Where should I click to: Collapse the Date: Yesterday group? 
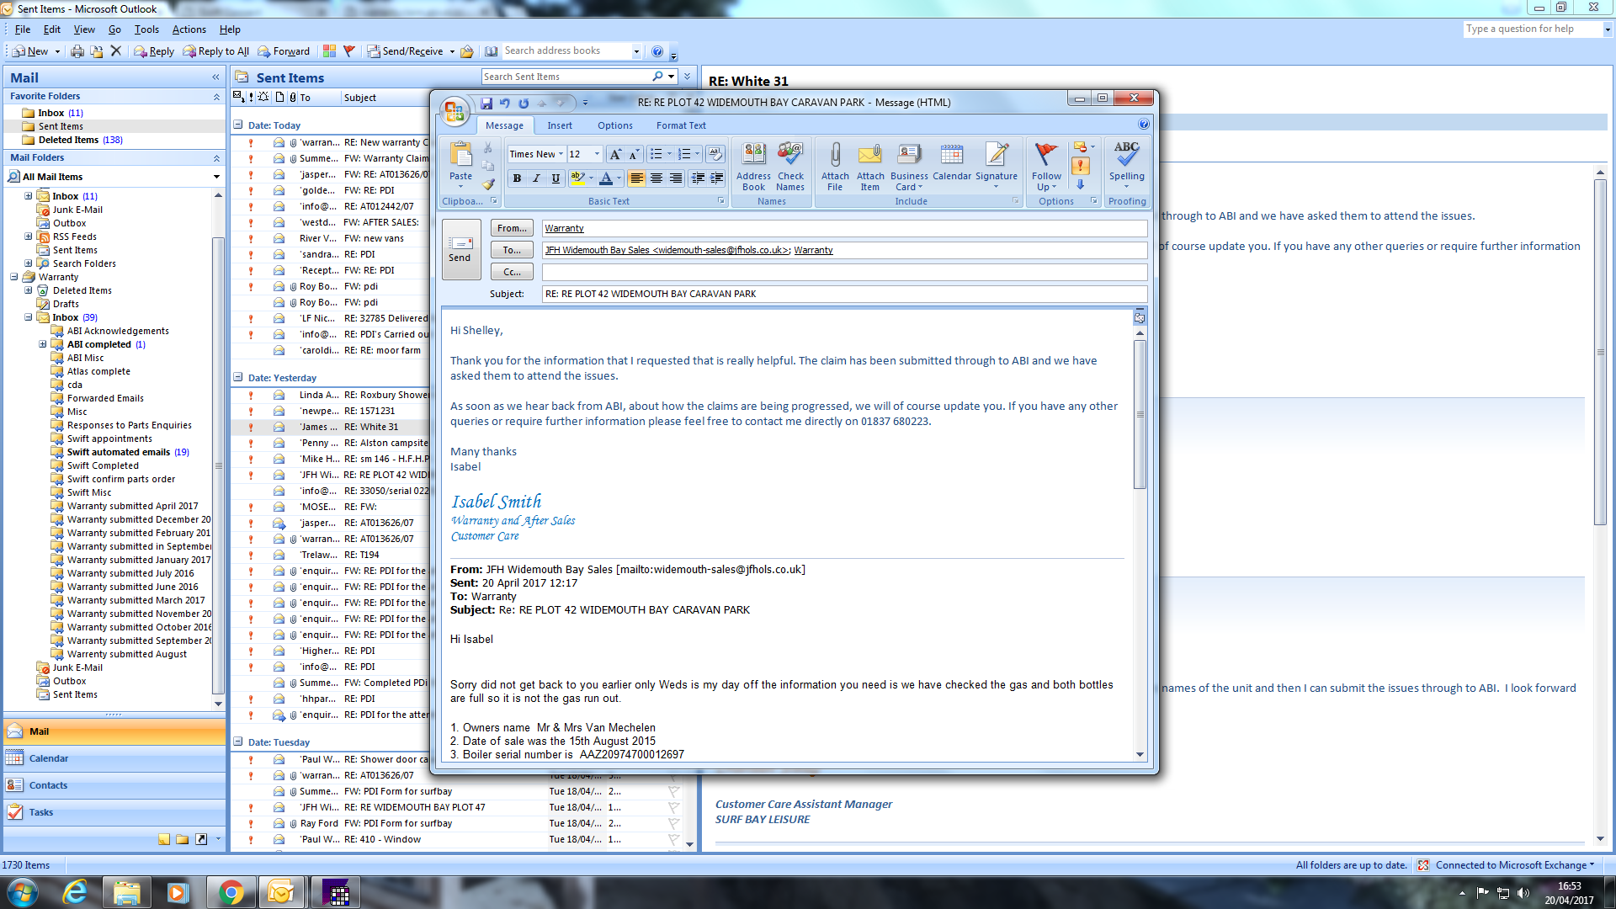pos(238,378)
